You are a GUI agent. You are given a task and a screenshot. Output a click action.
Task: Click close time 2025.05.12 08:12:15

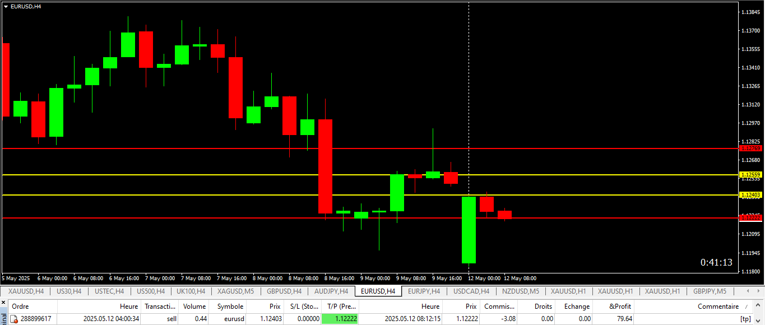tap(412, 319)
